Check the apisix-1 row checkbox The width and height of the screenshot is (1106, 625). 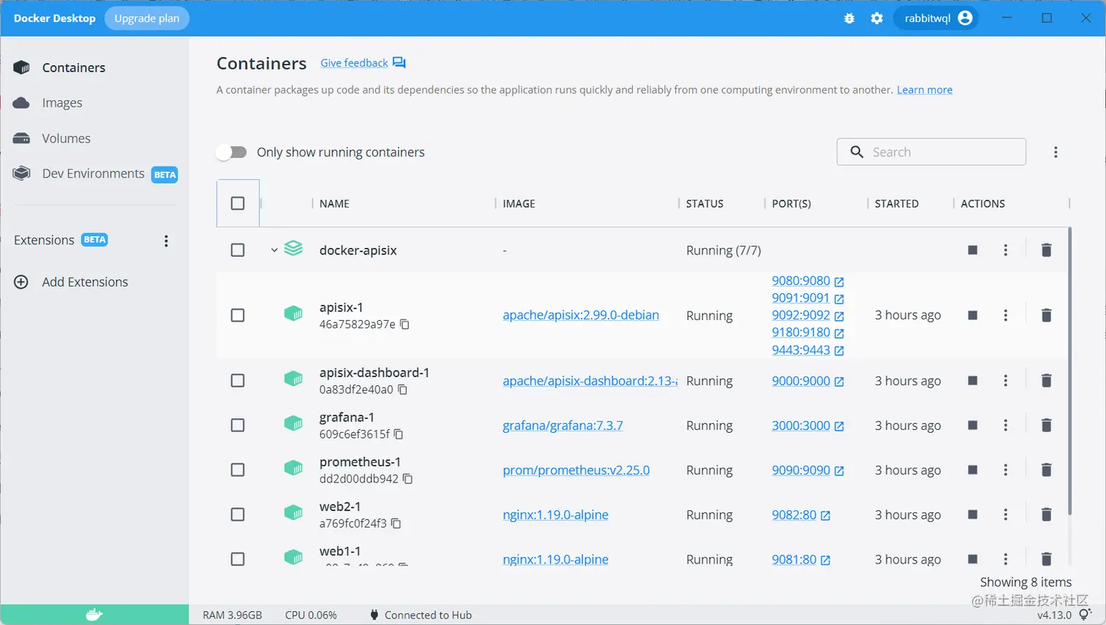[238, 315]
